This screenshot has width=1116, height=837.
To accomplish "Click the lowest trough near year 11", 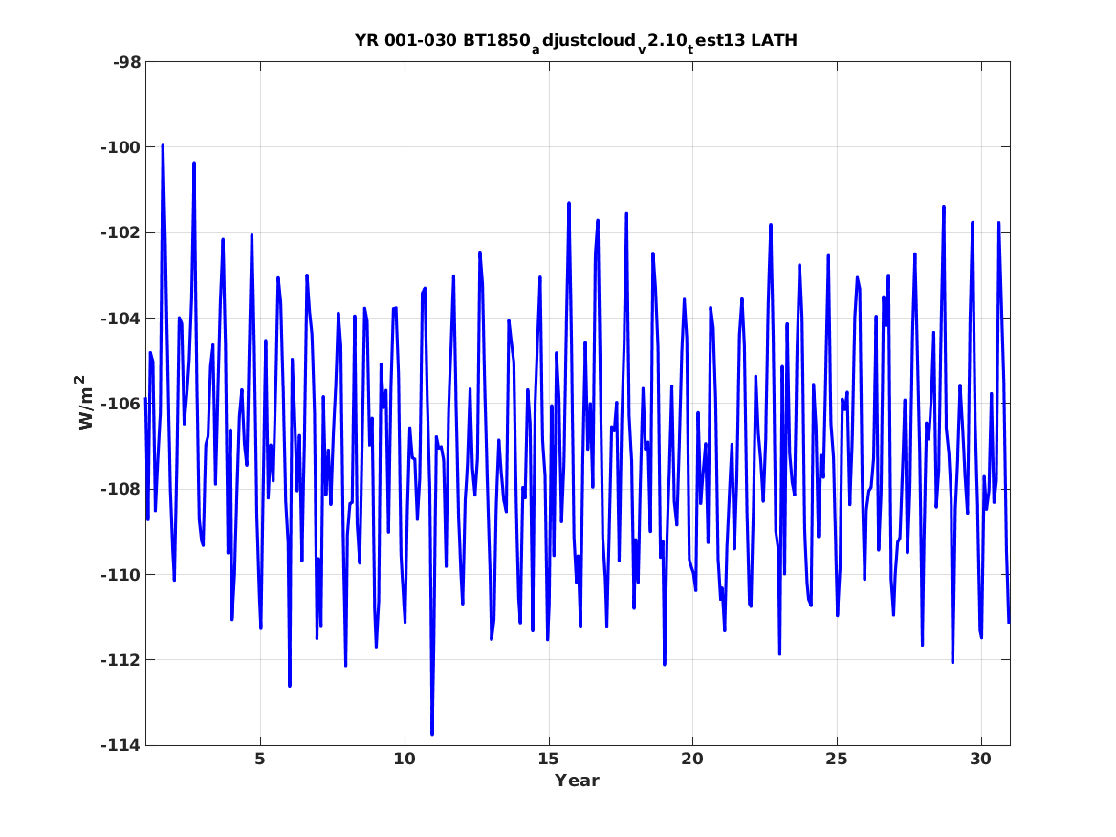I will coord(432,733).
